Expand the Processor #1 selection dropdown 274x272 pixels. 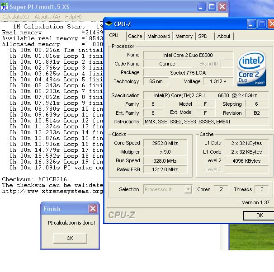tap(188, 190)
